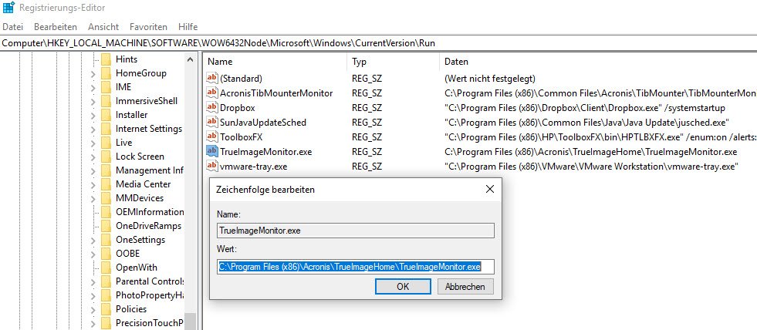757x330 pixels.
Task: Click the Dropbox.exe /systemstartup data text
Action: [585, 108]
